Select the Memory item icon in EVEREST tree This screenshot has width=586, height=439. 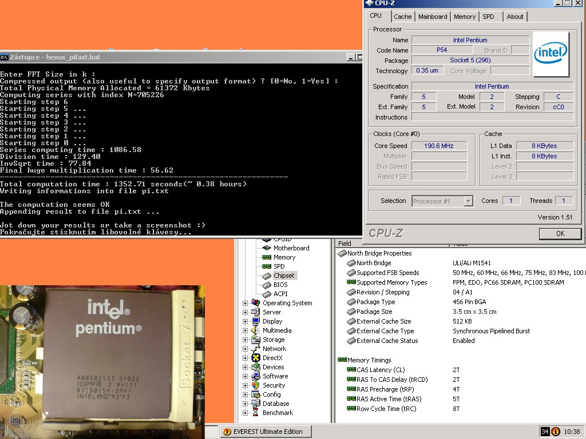point(267,257)
